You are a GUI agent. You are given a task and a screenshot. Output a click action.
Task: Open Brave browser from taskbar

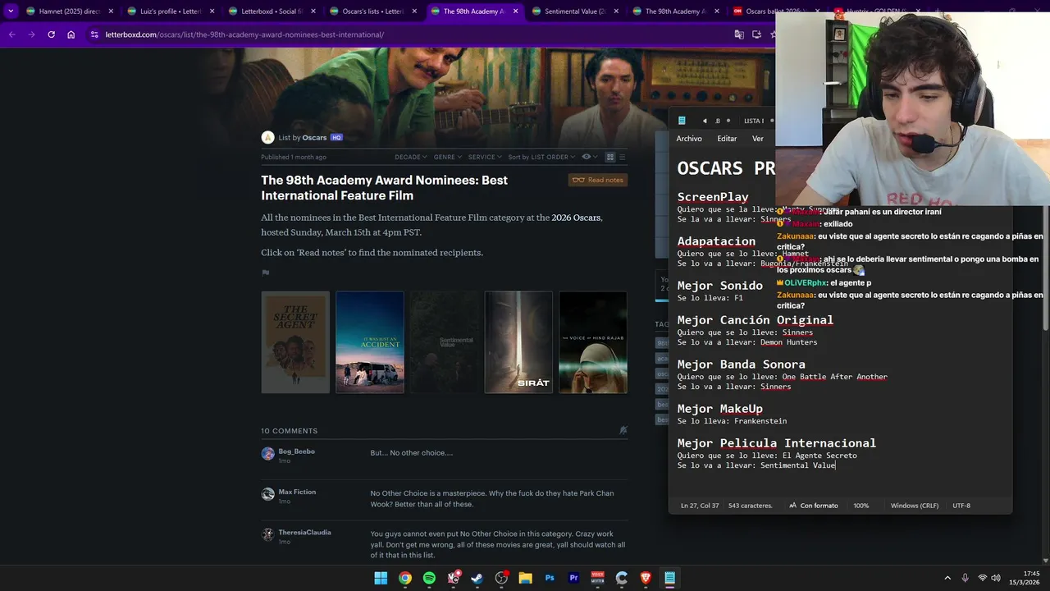tap(646, 578)
